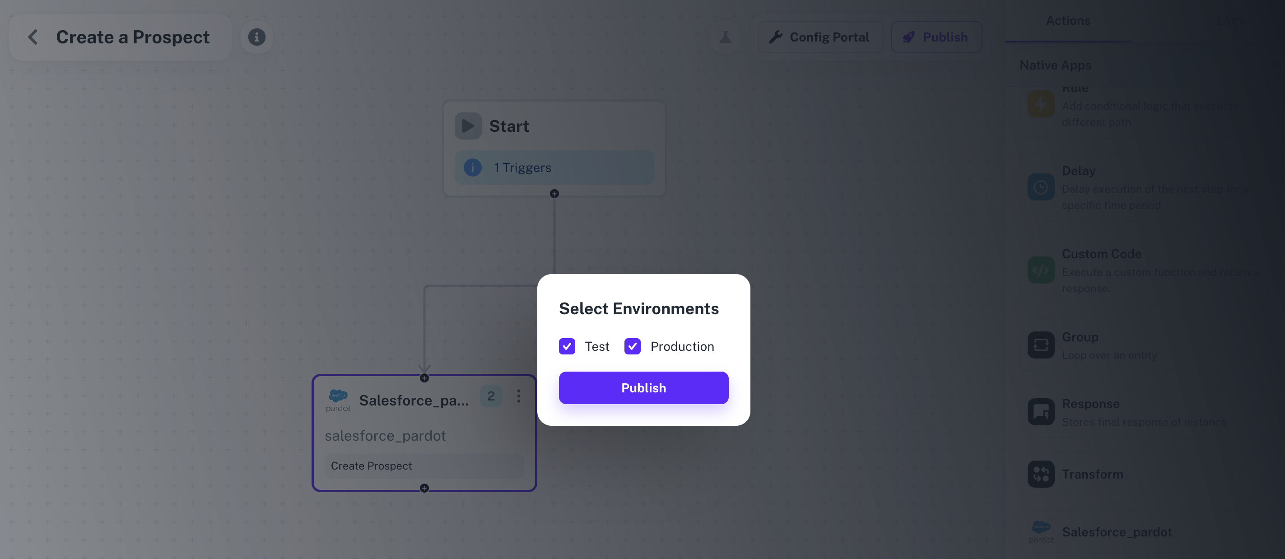Click the Native Apps section header
The width and height of the screenshot is (1285, 559).
tap(1055, 65)
